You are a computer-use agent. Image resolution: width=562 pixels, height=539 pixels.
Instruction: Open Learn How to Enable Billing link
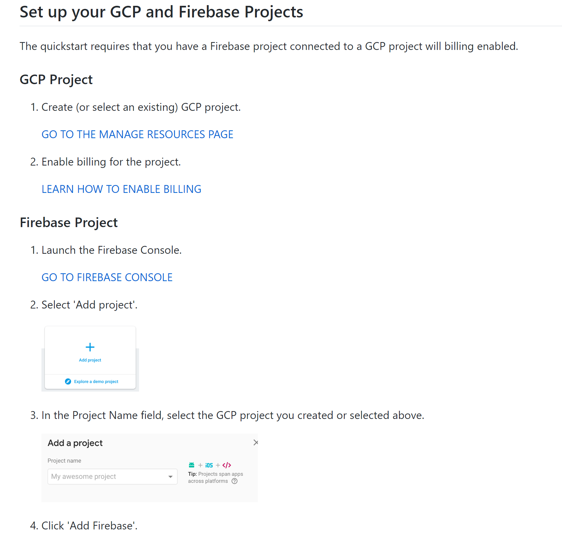point(121,189)
